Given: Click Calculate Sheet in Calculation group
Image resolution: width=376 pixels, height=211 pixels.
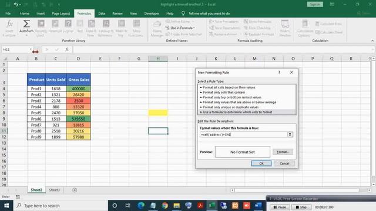Looking at the screenshot, I should 329,32.
